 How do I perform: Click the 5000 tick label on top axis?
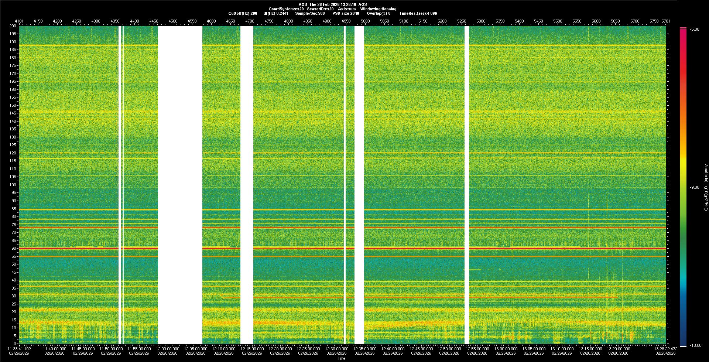coord(365,21)
